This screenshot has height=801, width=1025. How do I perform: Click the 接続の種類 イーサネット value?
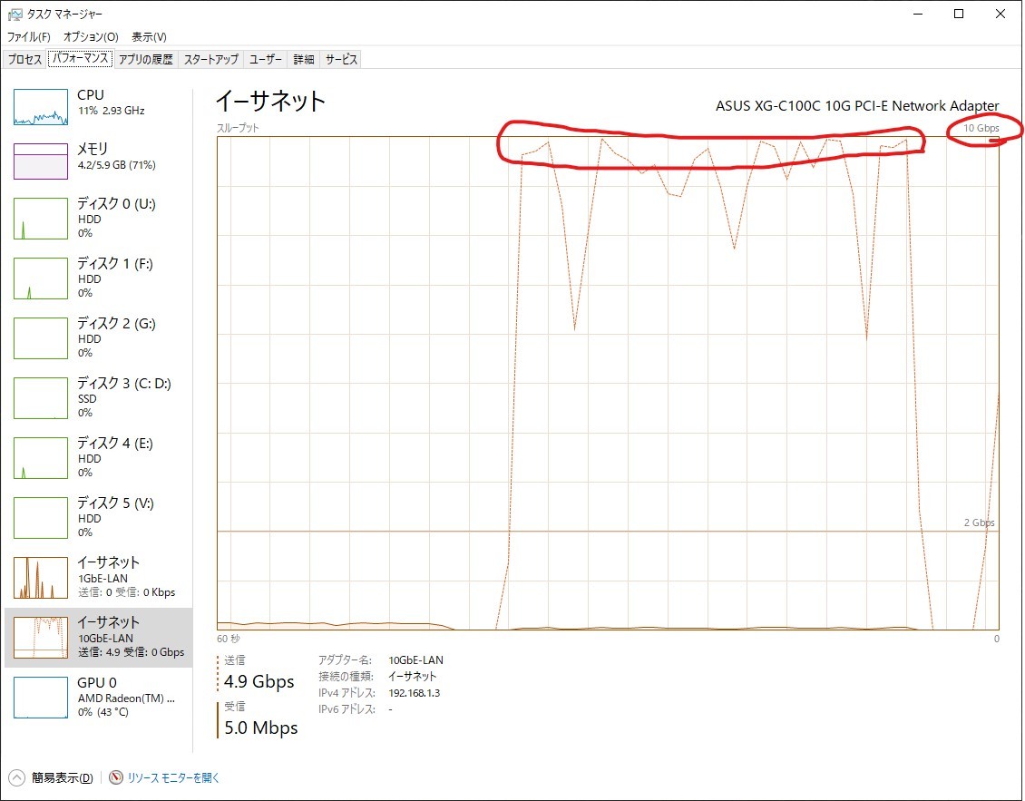413,677
